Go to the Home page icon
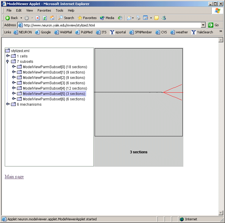The width and height of the screenshot is (225, 223). (x=52, y=18)
